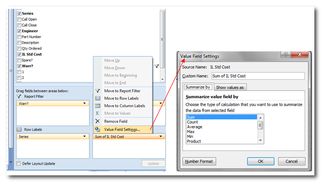Open the Warr? report filter dropdown
Viewport: 321px width, 182px height.
84,103
